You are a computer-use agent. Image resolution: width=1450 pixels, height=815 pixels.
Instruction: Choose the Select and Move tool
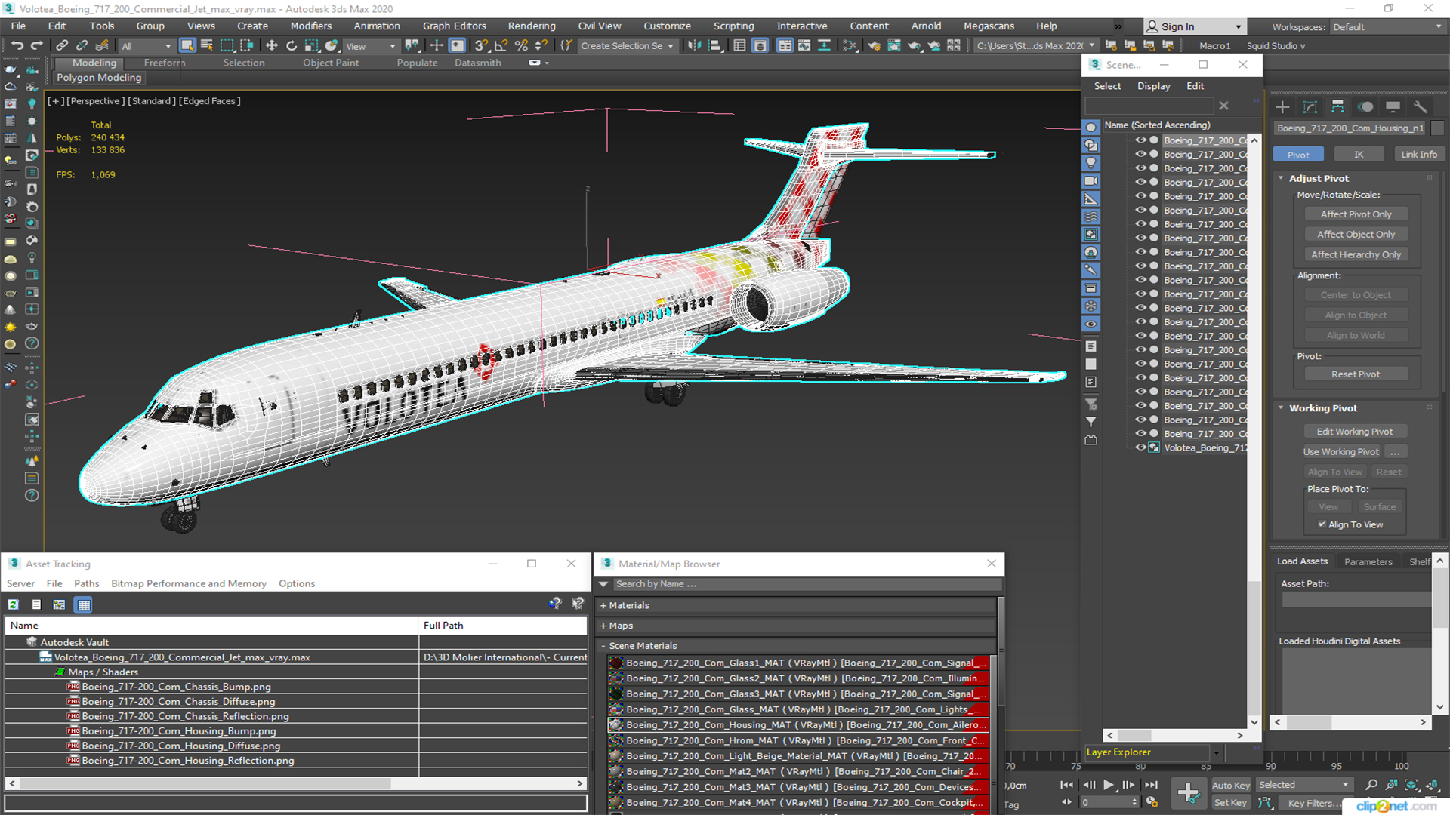click(272, 45)
